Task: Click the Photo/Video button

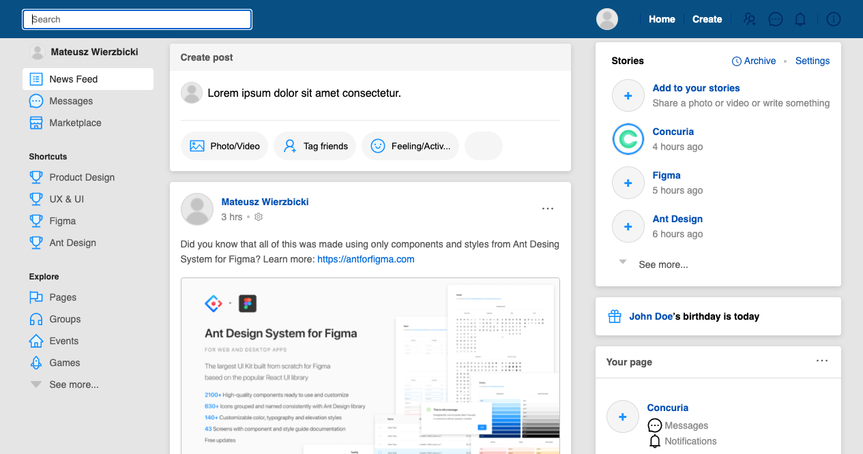Action: [x=224, y=146]
